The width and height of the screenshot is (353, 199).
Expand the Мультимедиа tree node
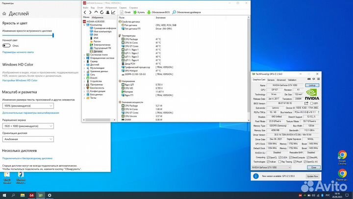tap(84, 68)
